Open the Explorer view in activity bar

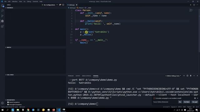coord(2,6)
